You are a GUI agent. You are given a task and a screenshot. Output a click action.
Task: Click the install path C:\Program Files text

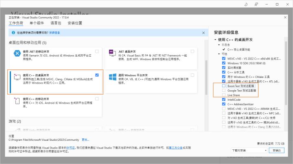pos(44,140)
